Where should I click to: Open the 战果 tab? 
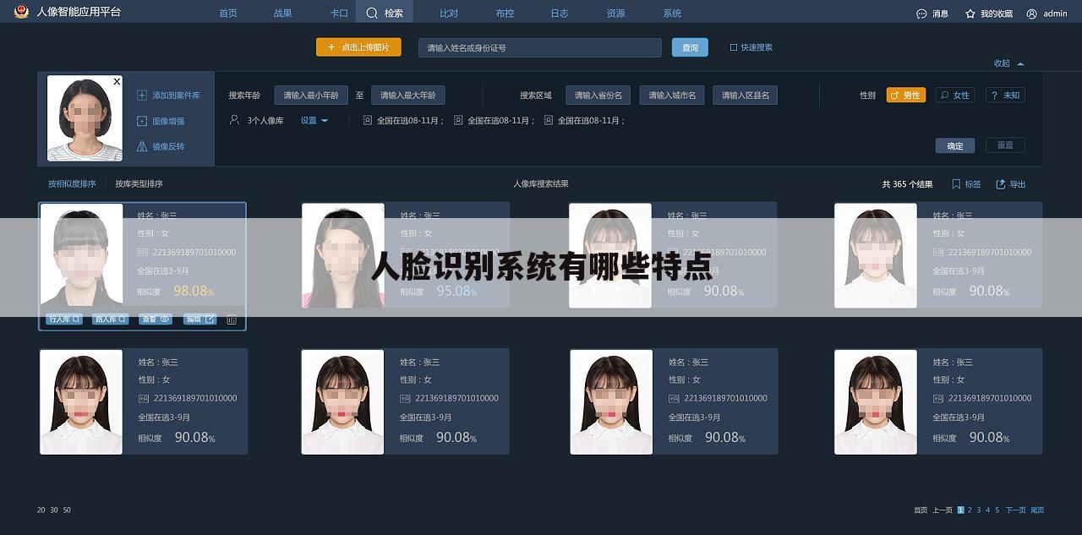coord(283,14)
